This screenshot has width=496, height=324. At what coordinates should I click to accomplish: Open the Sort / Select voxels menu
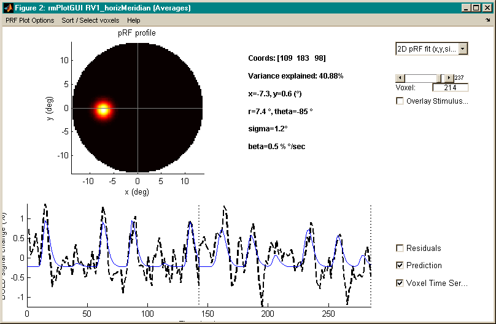(x=90, y=20)
